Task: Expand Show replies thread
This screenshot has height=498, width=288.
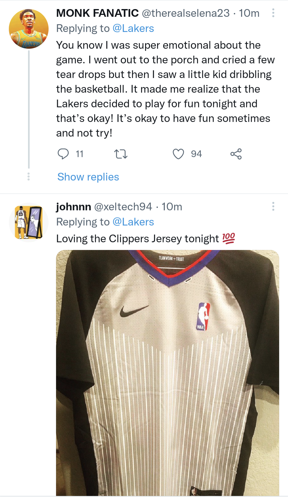Action: click(88, 177)
